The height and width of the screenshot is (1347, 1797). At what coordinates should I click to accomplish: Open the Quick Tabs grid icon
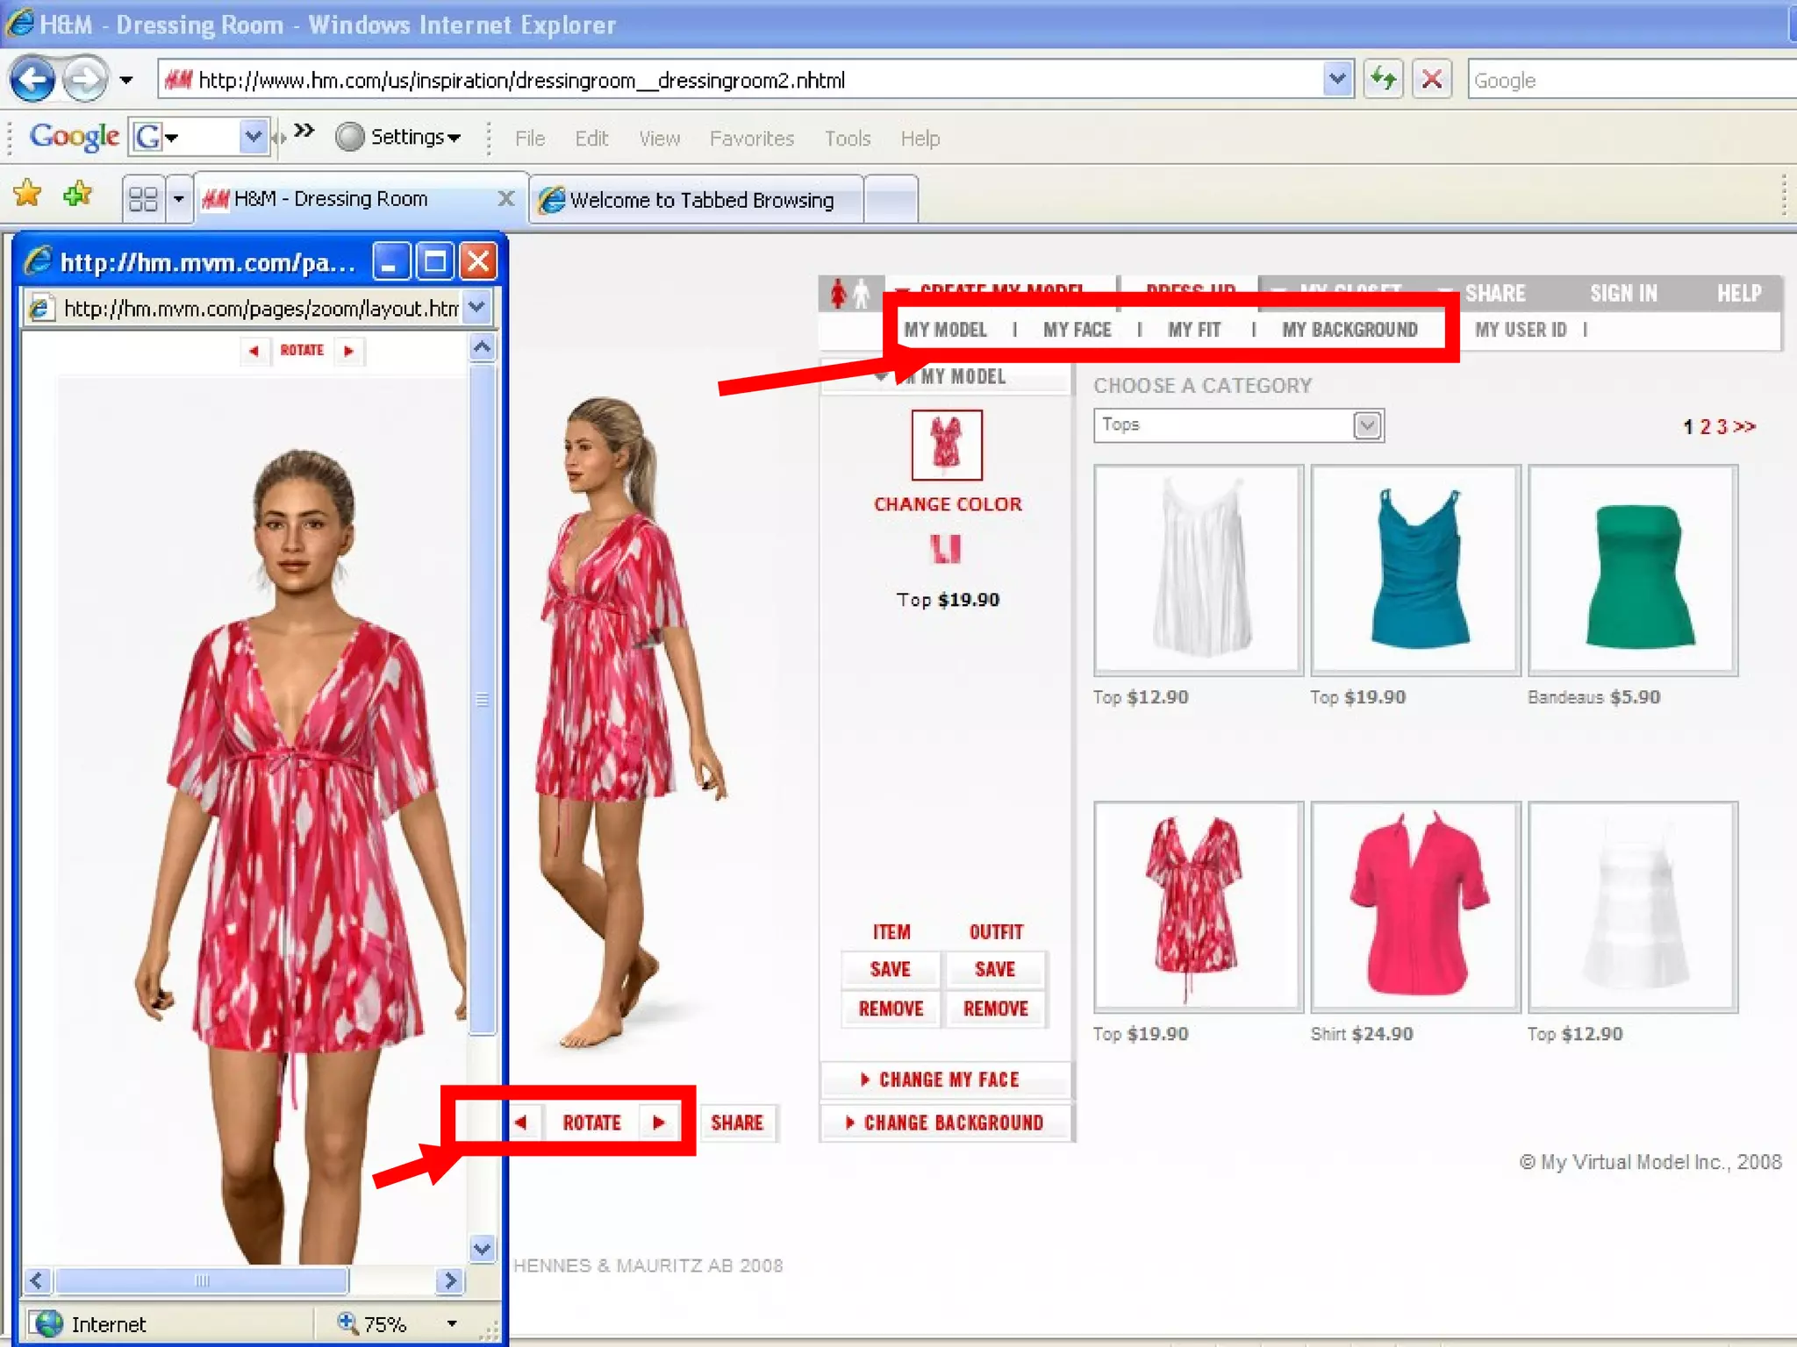pos(143,199)
